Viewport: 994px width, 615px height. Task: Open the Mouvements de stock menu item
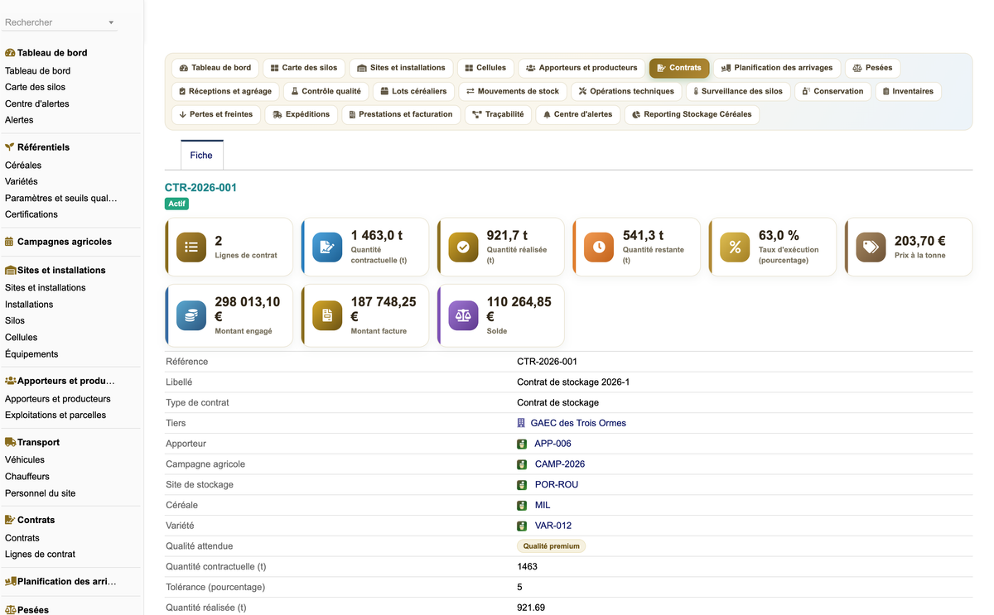513,91
